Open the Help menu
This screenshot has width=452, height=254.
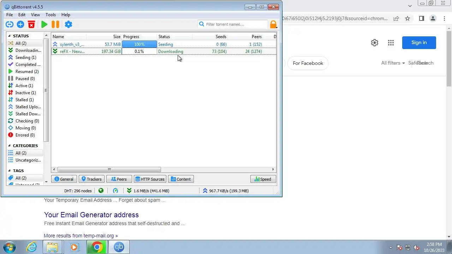[66, 15]
